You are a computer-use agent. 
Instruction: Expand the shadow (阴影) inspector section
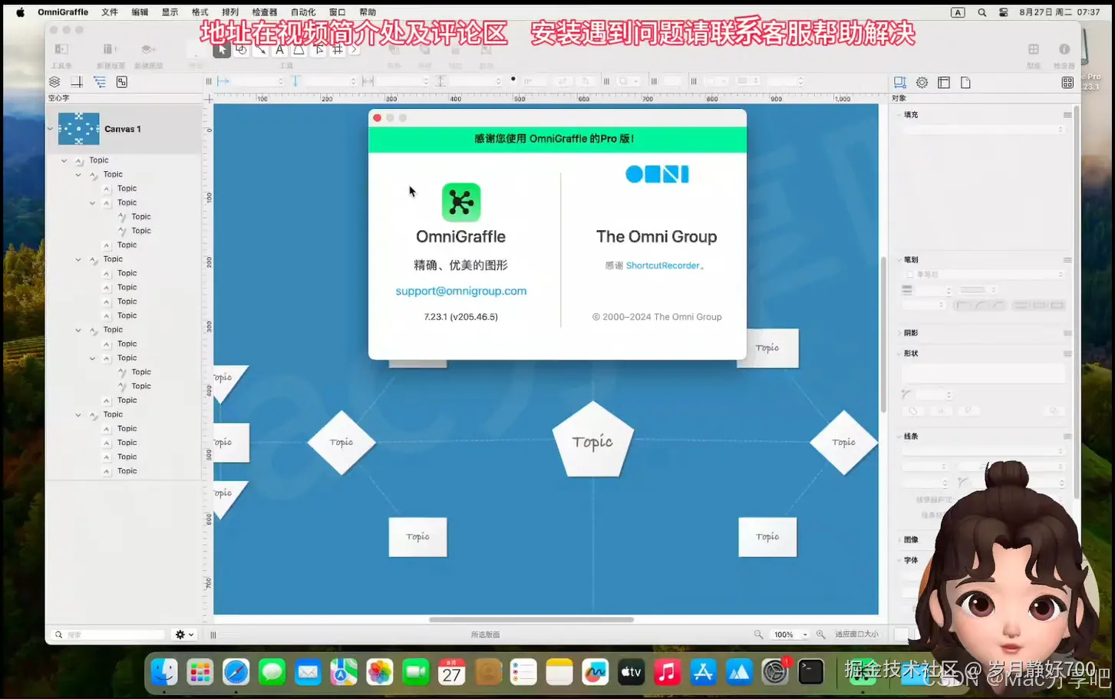coord(899,333)
